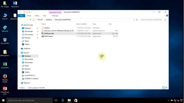Switch to details view layout button
The width and height of the screenshot is (184, 103).
point(164,88)
